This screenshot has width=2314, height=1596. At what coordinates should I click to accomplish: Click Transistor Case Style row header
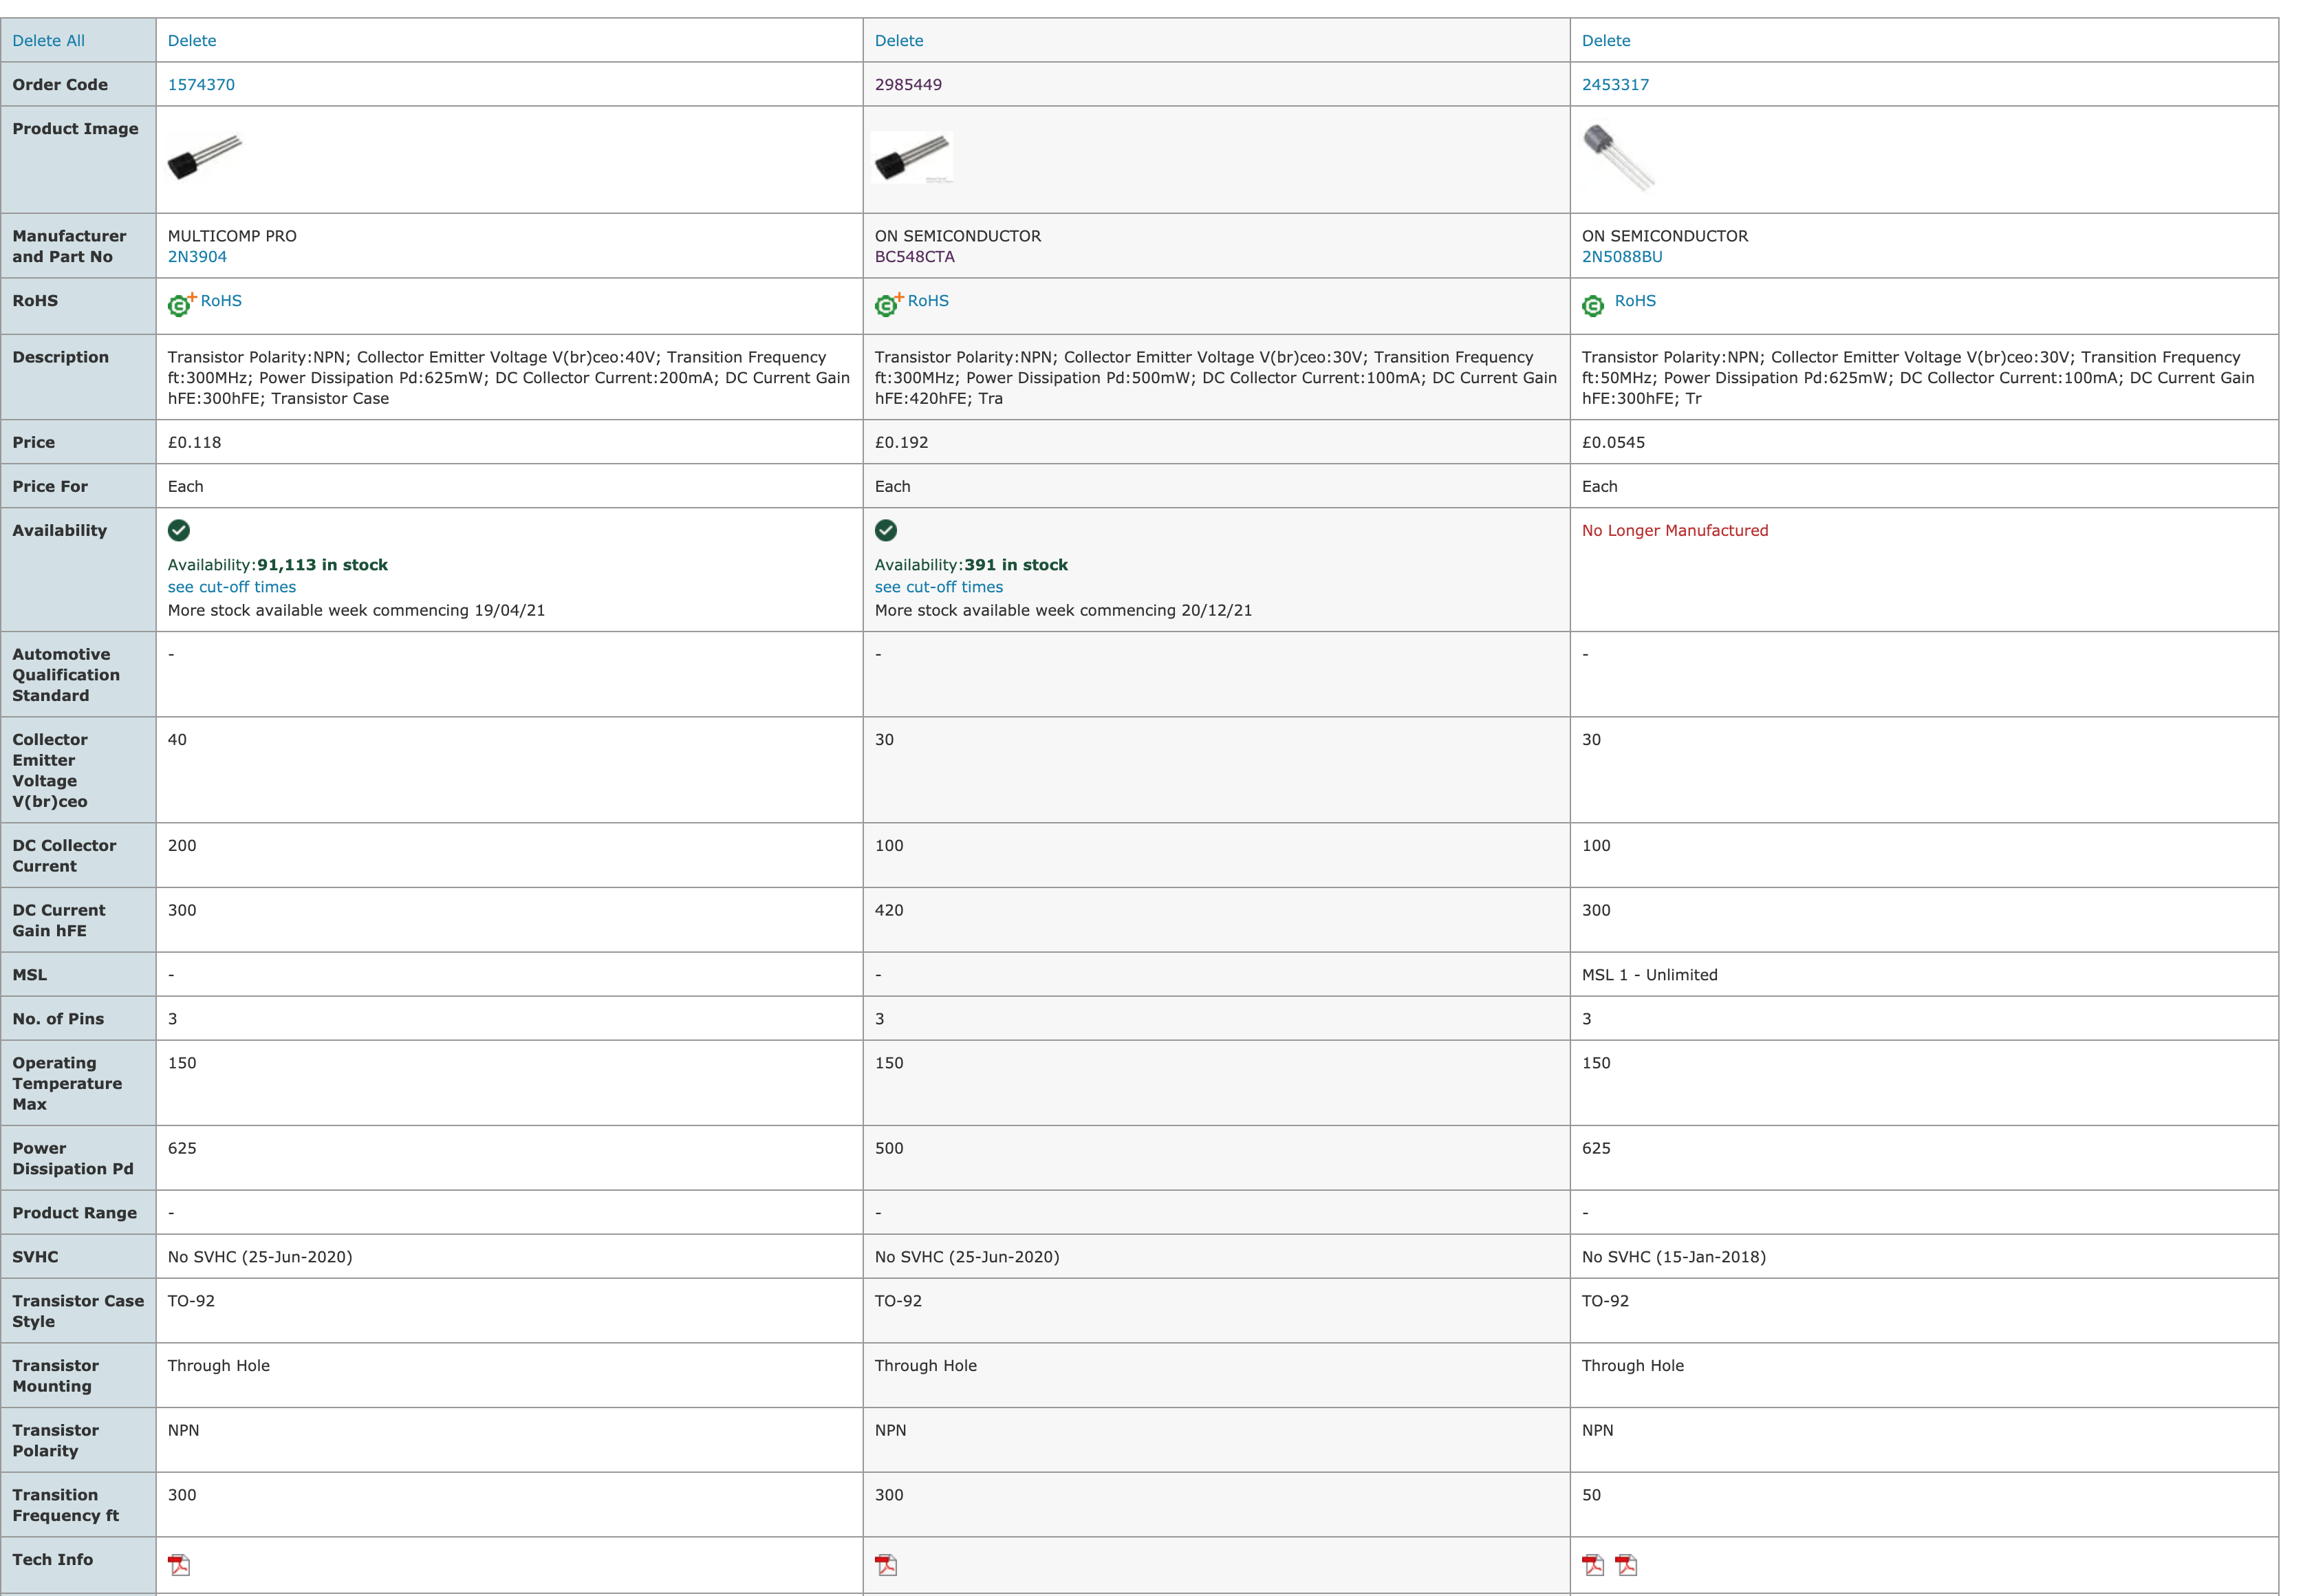[x=78, y=1311]
